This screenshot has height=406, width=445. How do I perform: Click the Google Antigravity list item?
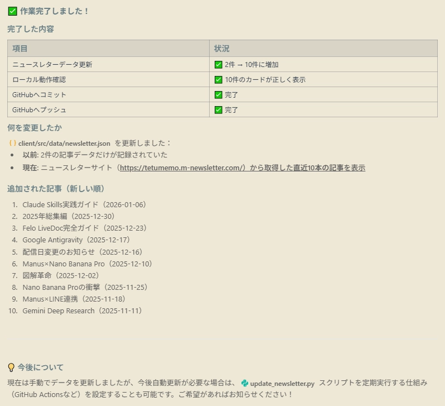[76, 240]
